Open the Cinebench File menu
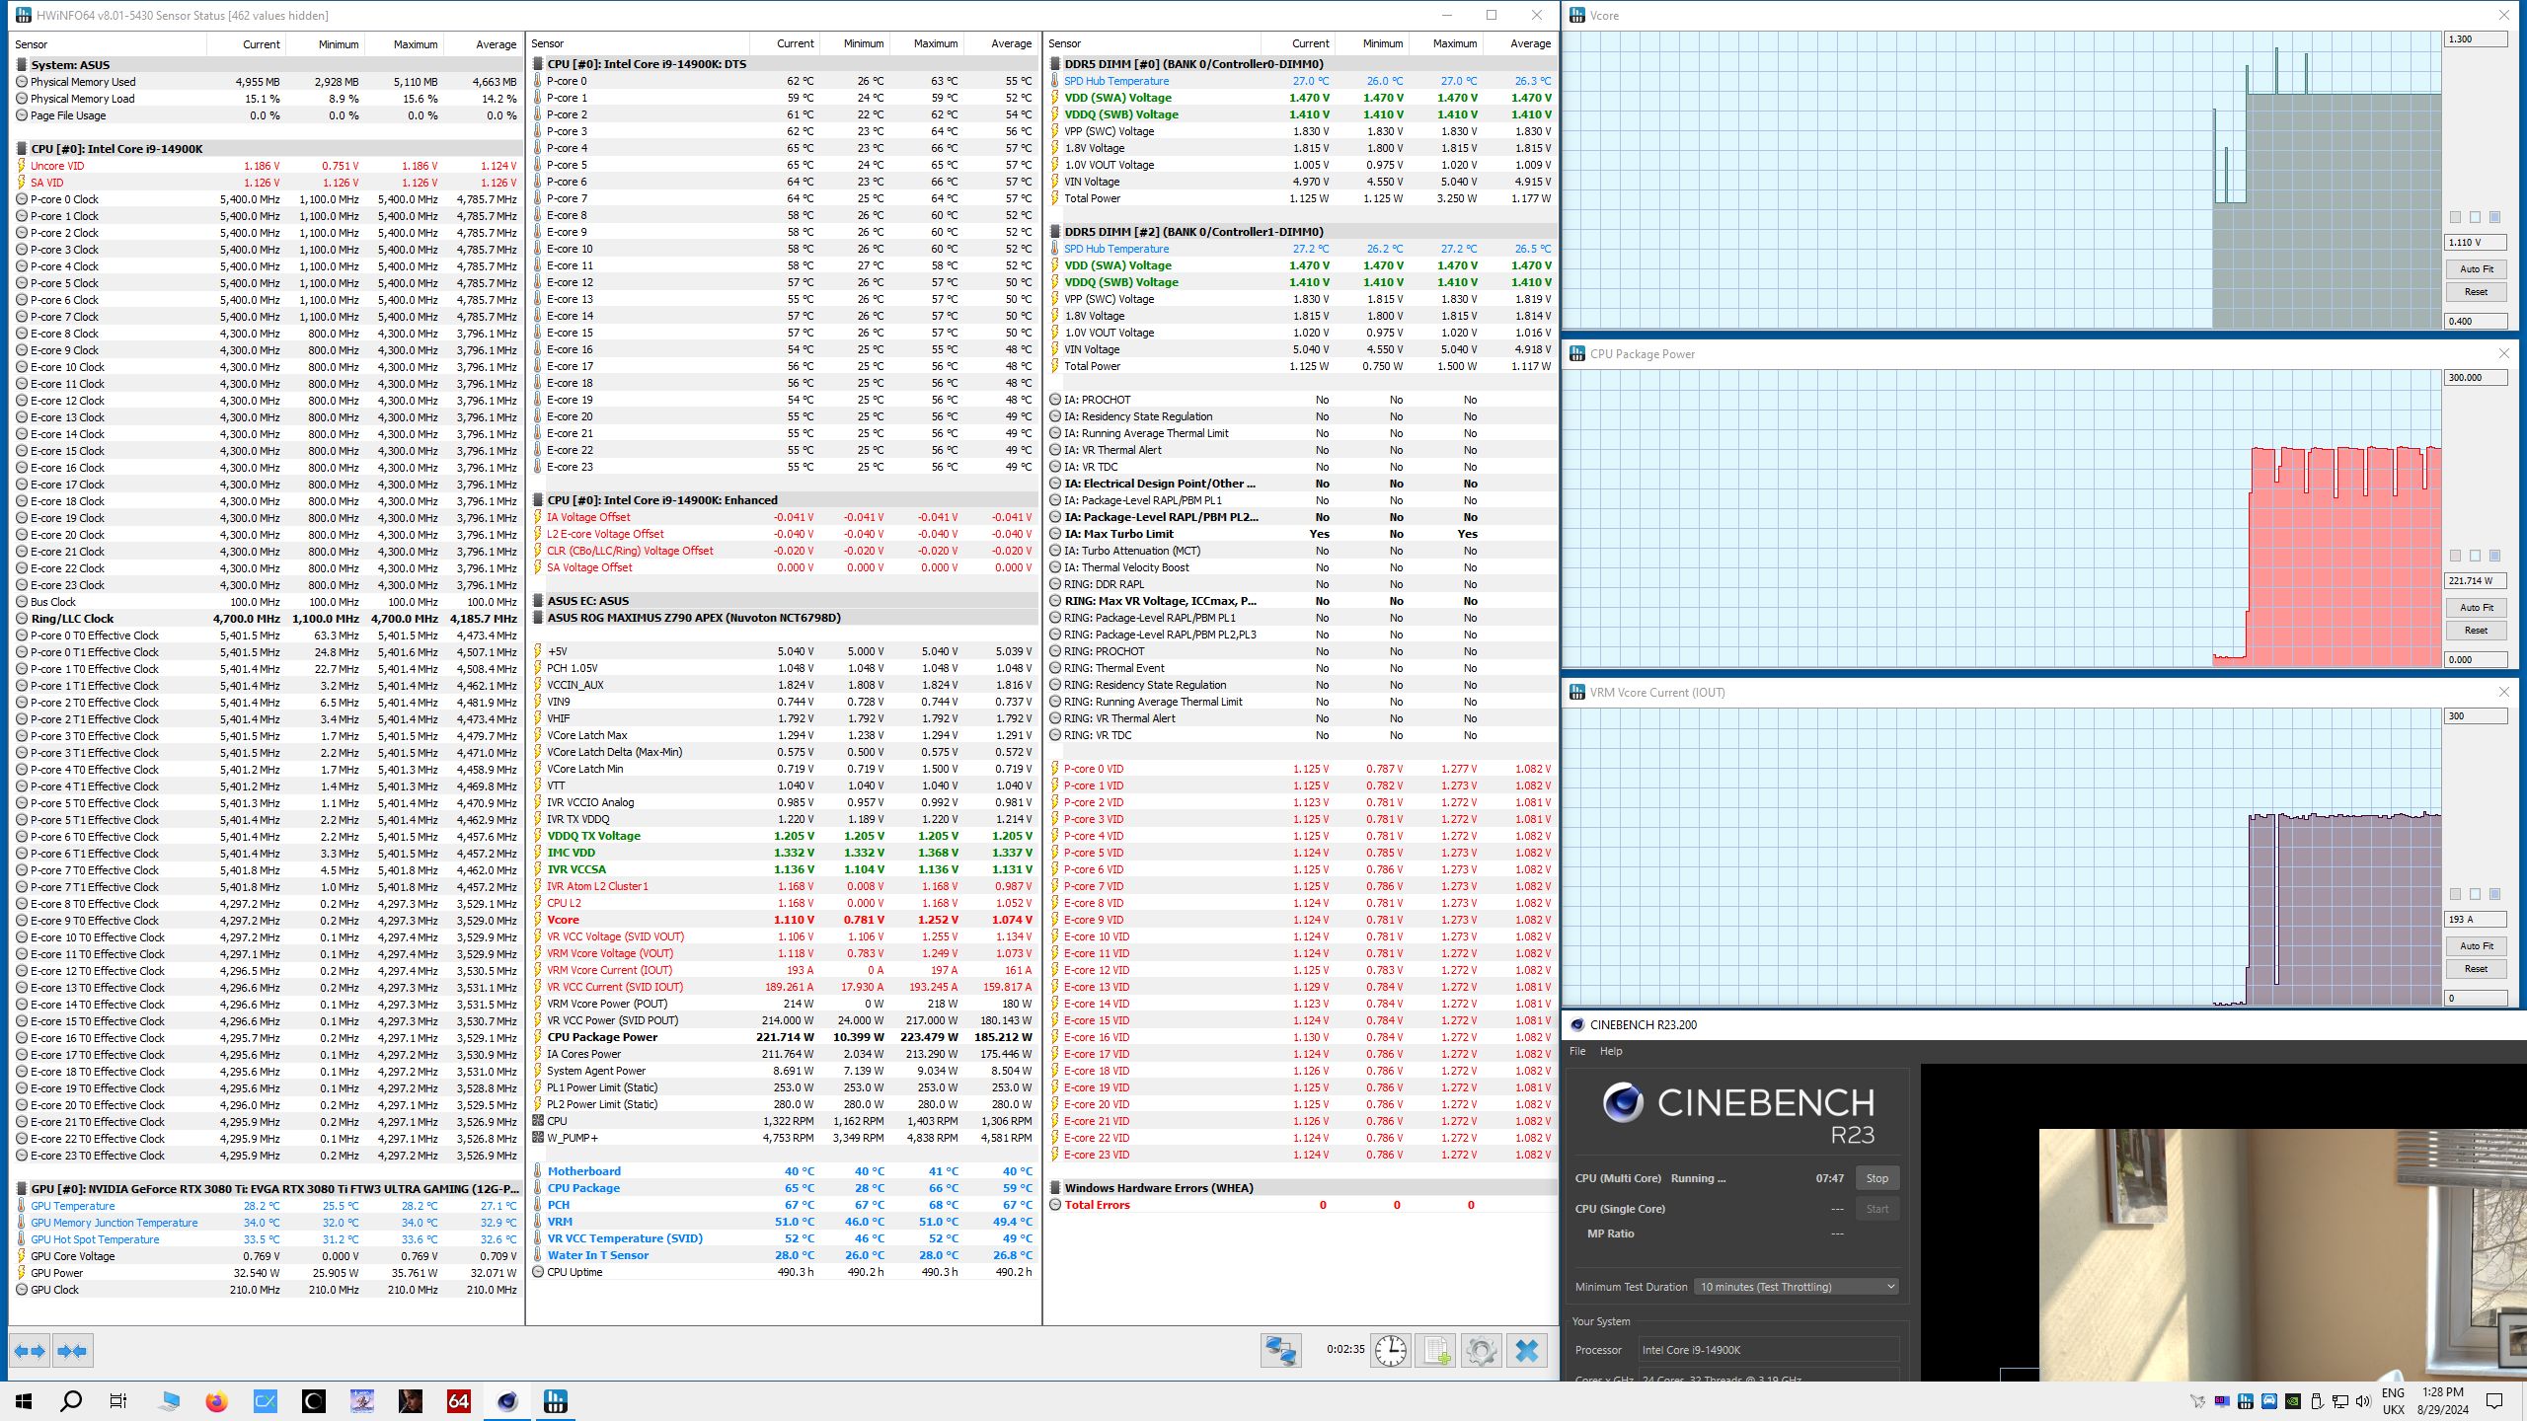This screenshot has width=2527, height=1421. (x=1577, y=1051)
